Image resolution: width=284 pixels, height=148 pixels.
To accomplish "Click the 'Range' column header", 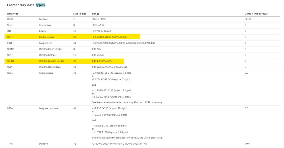I will pos(96,14).
